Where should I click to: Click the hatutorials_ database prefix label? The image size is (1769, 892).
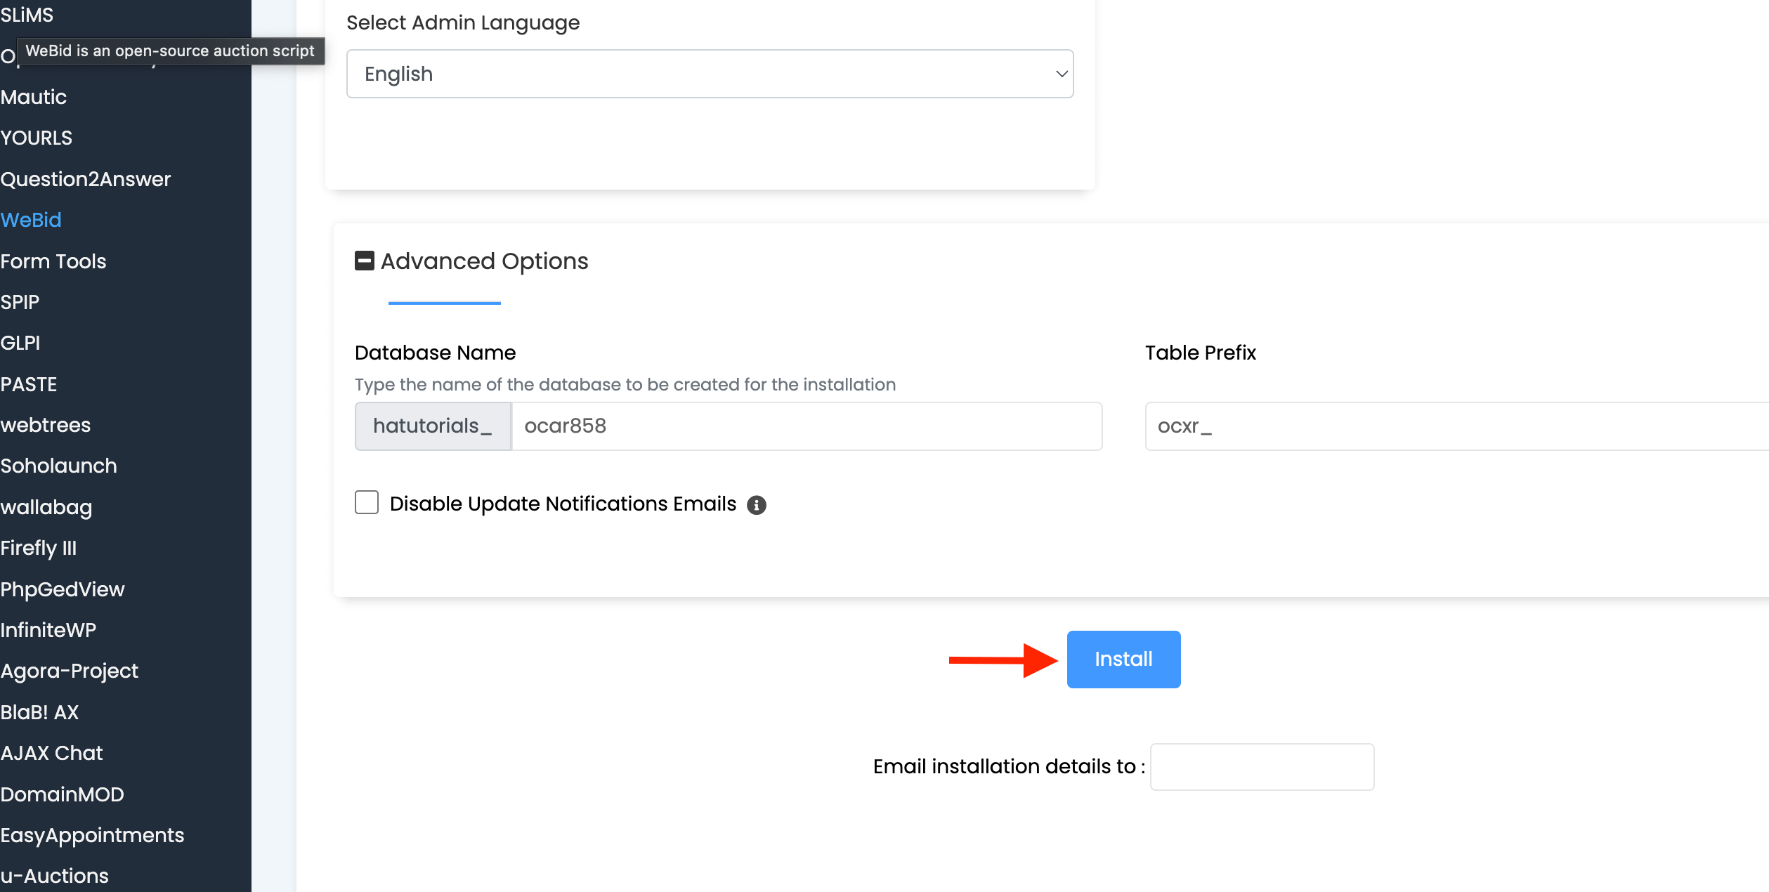point(433,426)
